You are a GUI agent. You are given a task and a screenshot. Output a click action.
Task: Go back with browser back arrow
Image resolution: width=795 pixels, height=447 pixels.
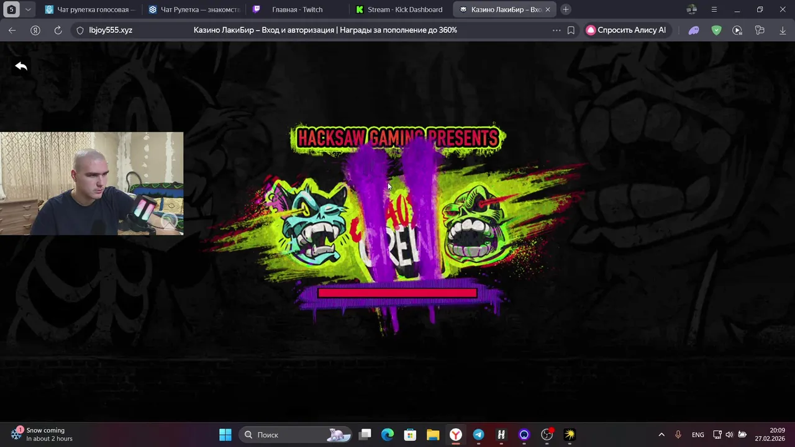12,30
